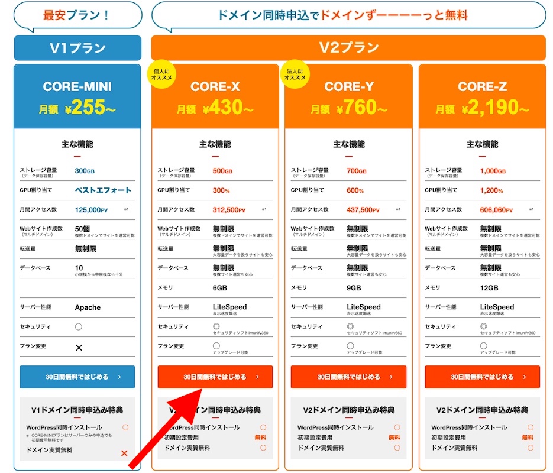The width and height of the screenshot is (553, 473).
Task: Click CORE-Y CPU value 600%
Action: point(355,190)
